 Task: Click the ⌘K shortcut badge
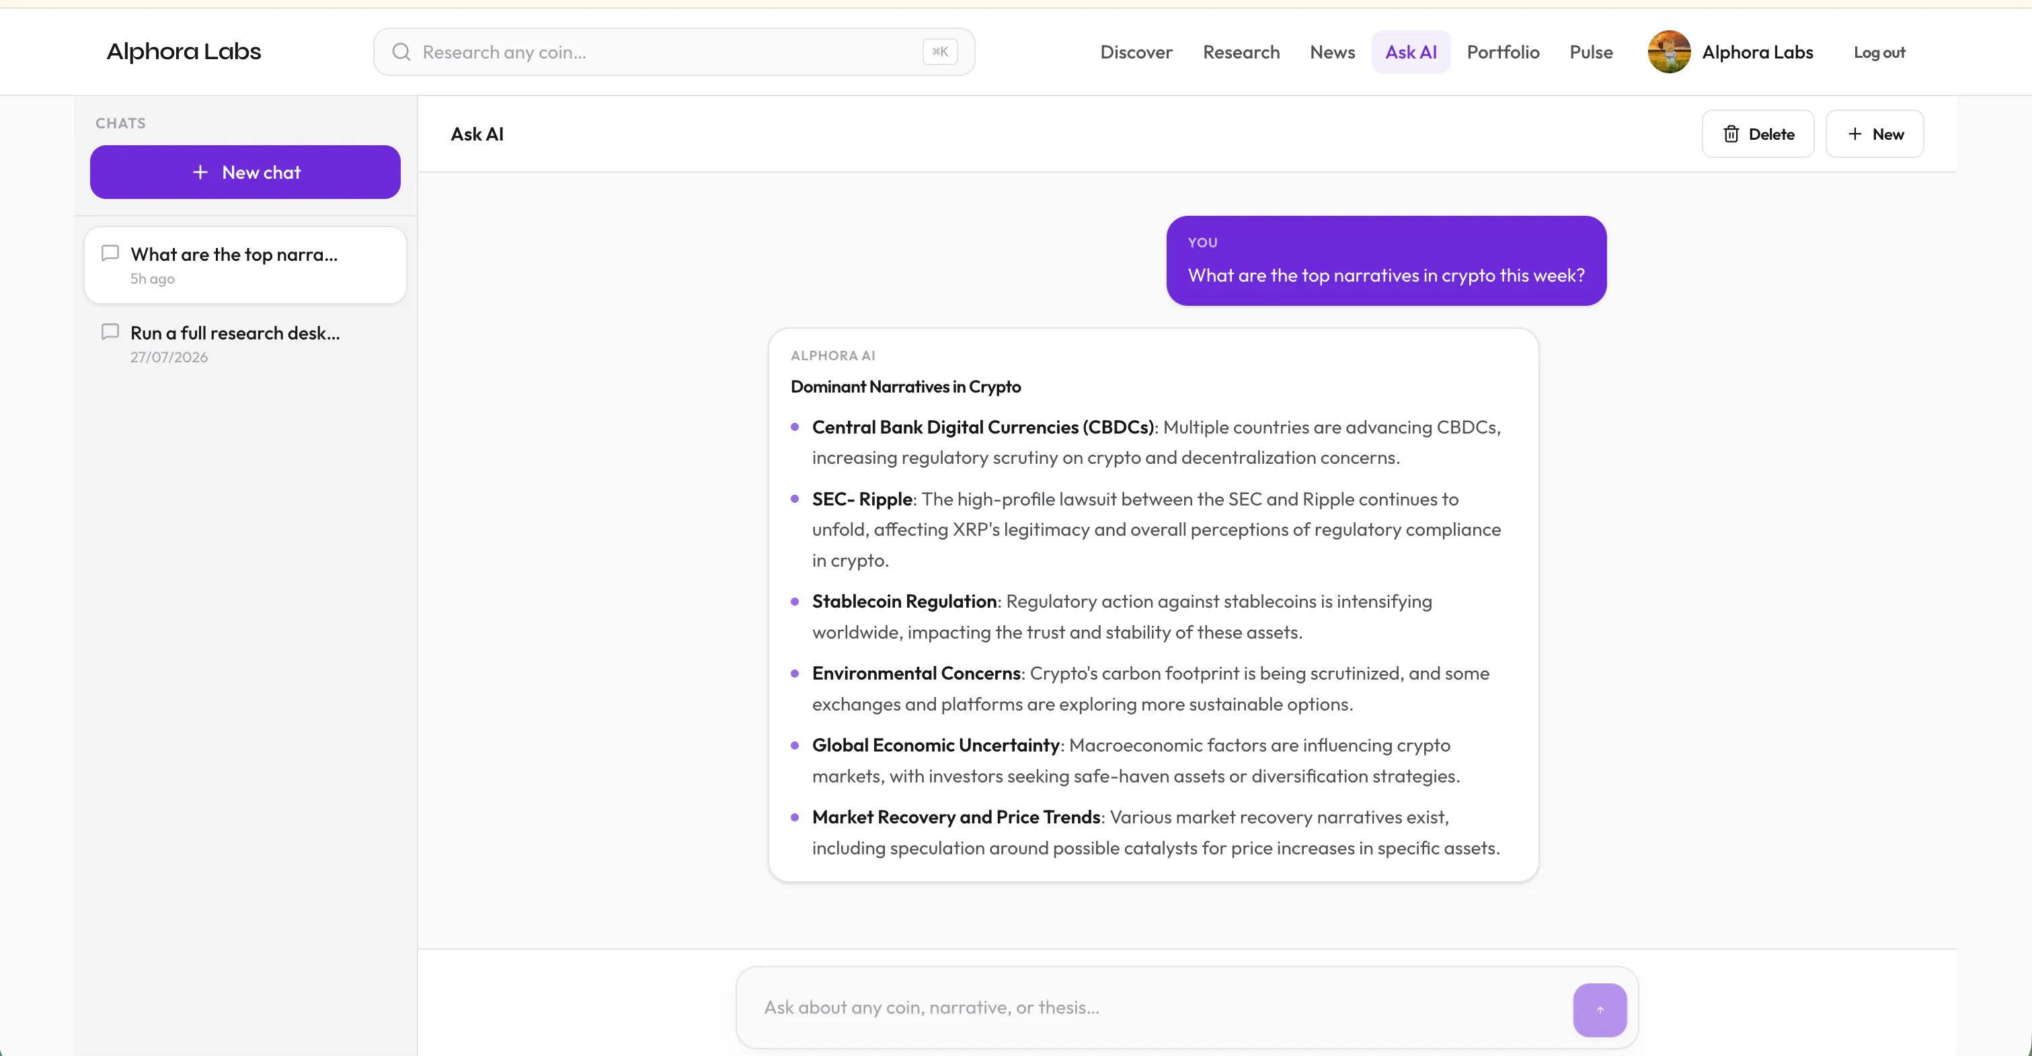click(939, 52)
